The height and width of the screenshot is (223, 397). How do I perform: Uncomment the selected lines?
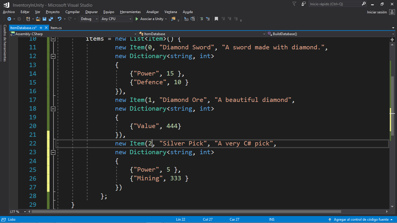click(x=208, y=19)
